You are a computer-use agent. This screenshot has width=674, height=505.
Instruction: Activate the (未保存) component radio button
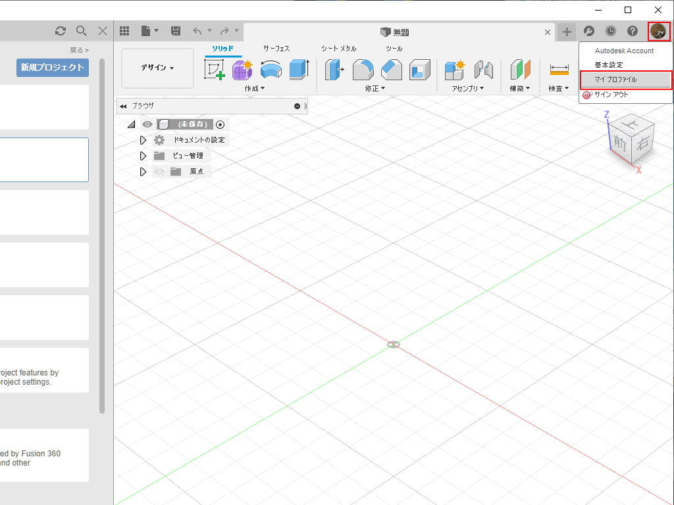click(x=220, y=124)
